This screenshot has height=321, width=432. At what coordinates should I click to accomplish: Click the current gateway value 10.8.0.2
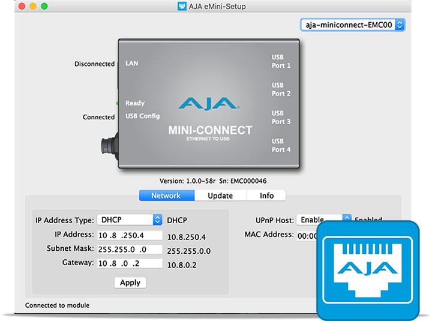click(x=182, y=265)
